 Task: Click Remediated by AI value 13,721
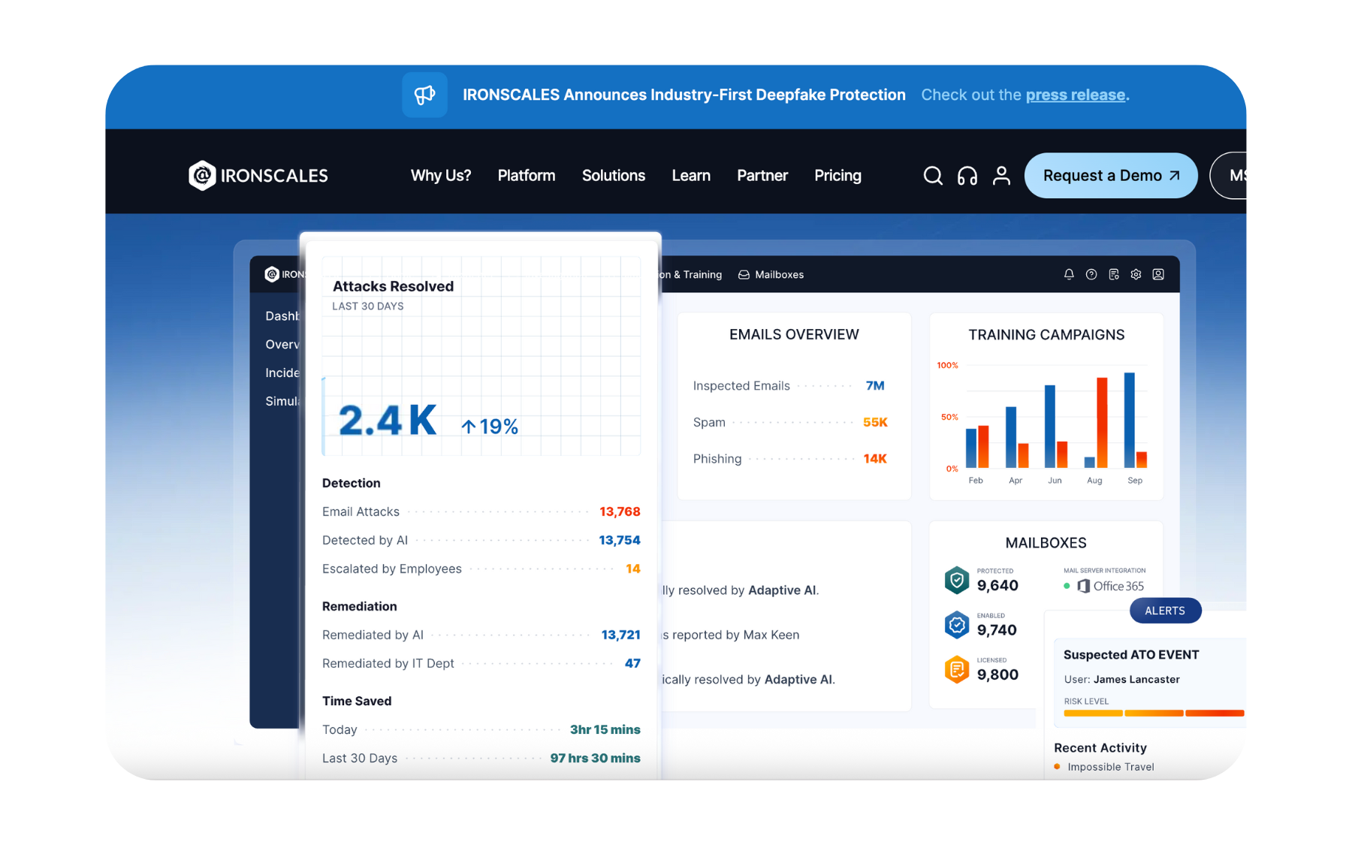coord(620,635)
